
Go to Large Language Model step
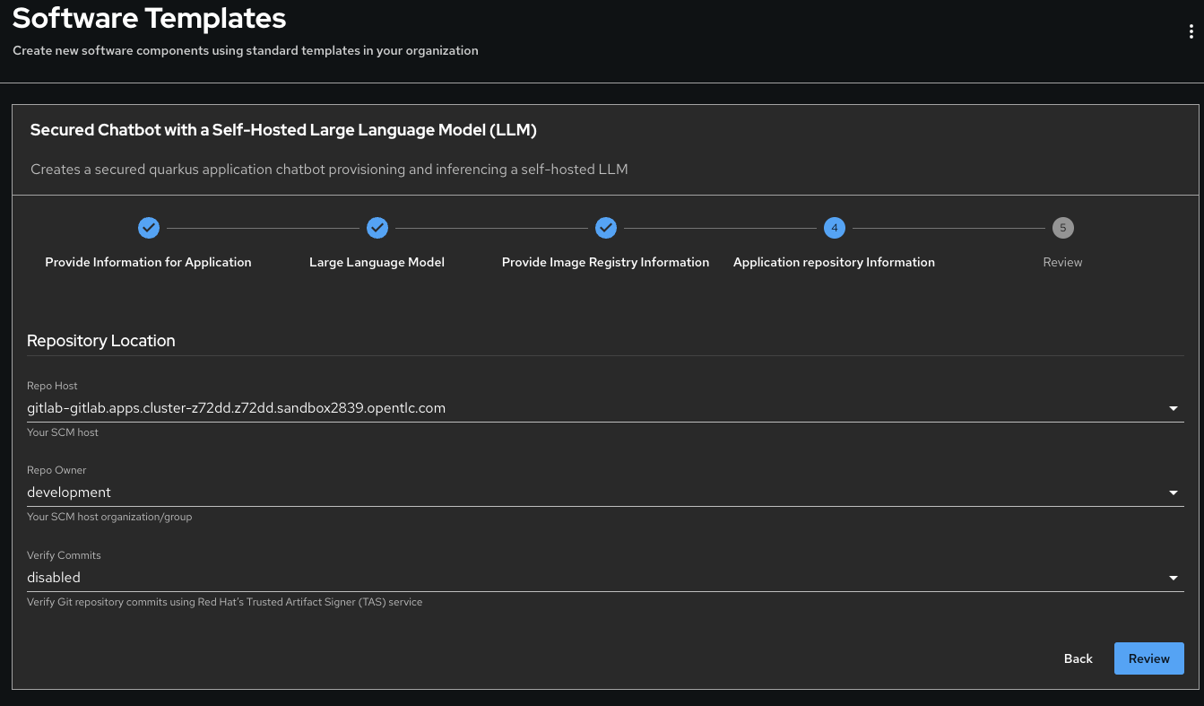click(x=377, y=262)
